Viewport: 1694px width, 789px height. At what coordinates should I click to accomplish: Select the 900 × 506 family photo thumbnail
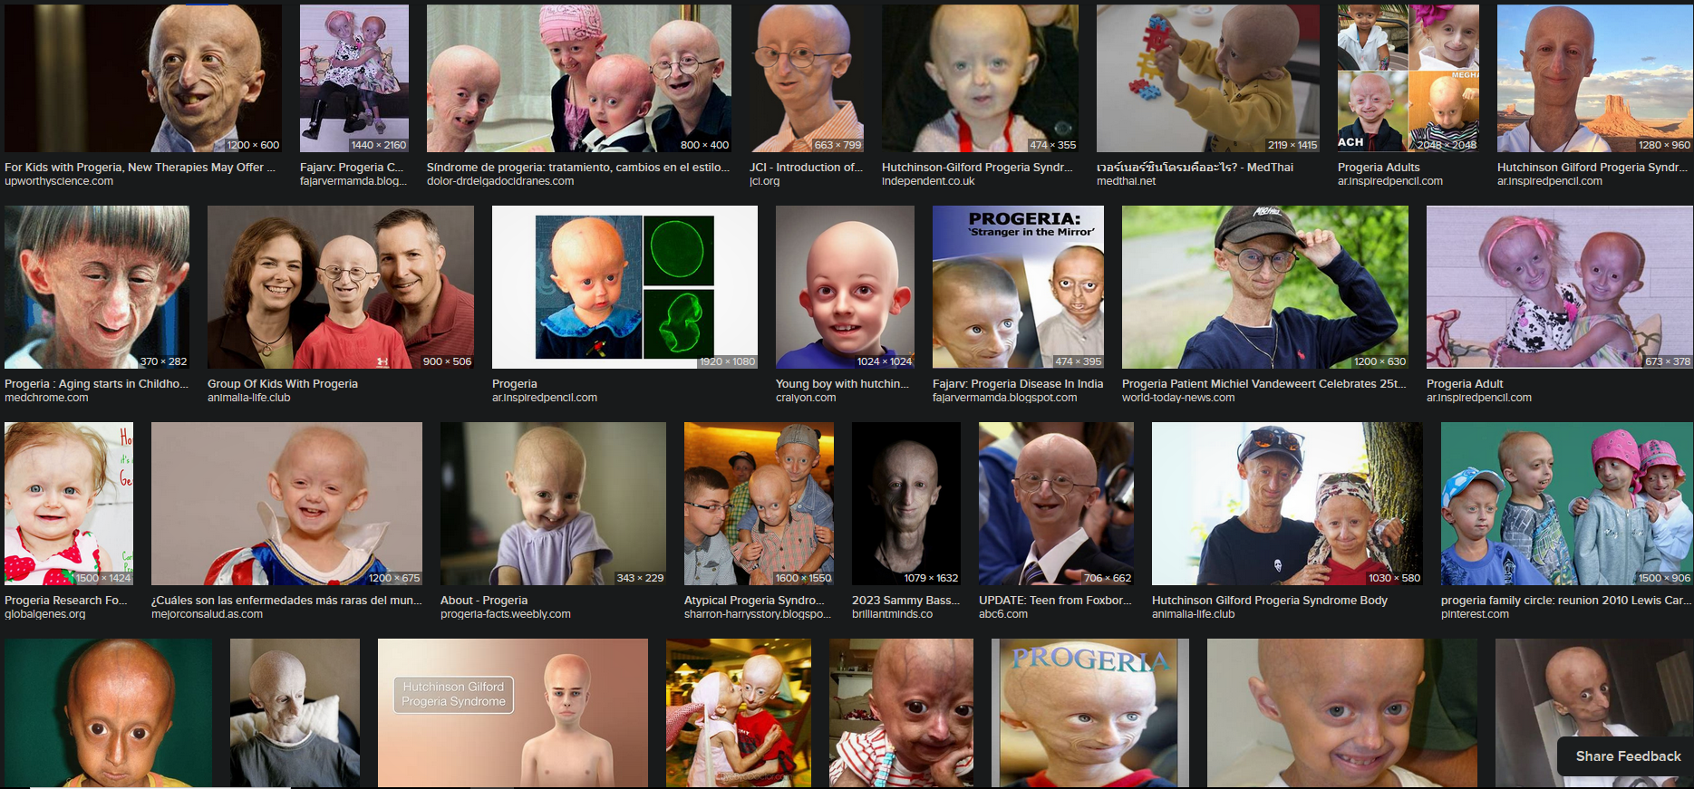(341, 287)
